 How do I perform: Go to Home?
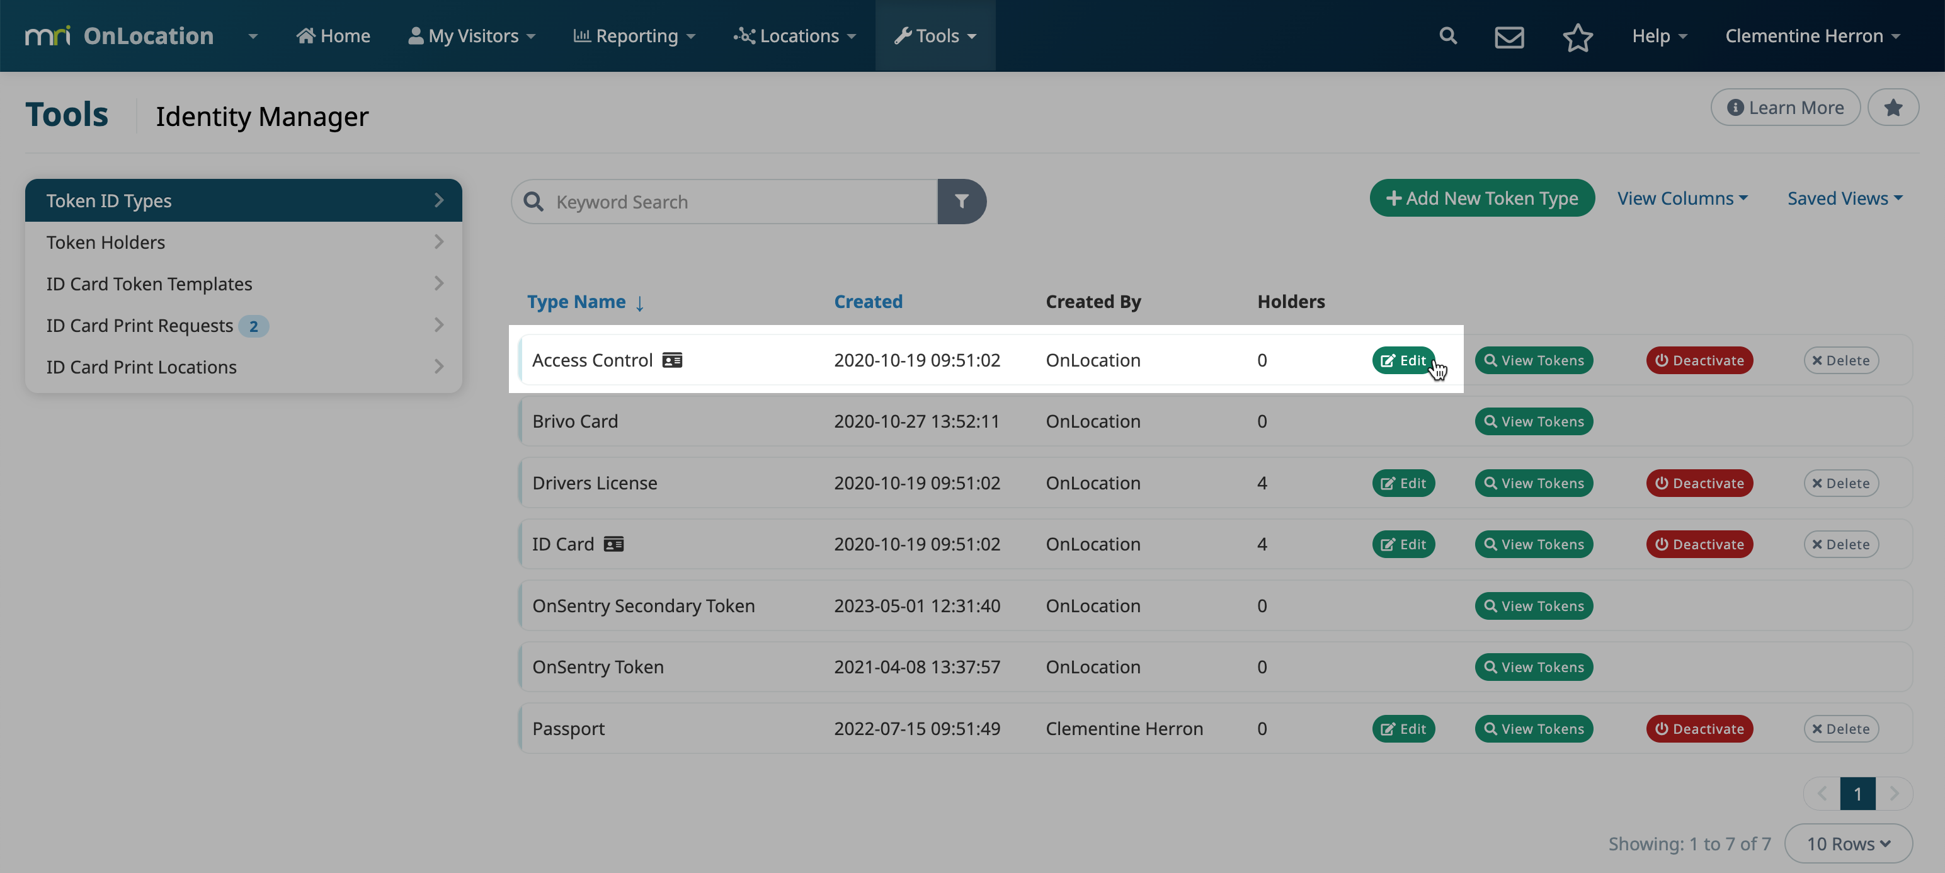pos(333,35)
